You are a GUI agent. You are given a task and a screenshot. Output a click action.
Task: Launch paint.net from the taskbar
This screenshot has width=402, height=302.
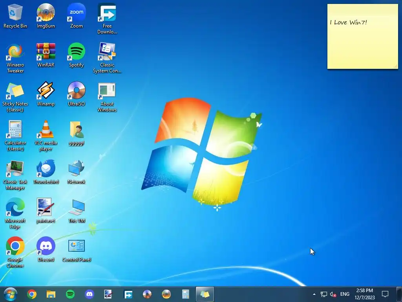pyautogui.click(x=108, y=294)
